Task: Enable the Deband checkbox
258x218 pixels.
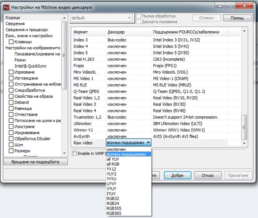Action: [11, 102]
